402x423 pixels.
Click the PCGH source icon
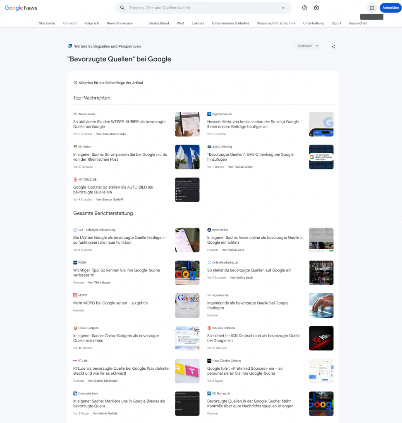pyautogui.click(x=75, y=262)
